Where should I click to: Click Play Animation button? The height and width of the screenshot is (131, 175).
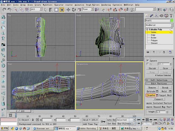pos(147,120)
